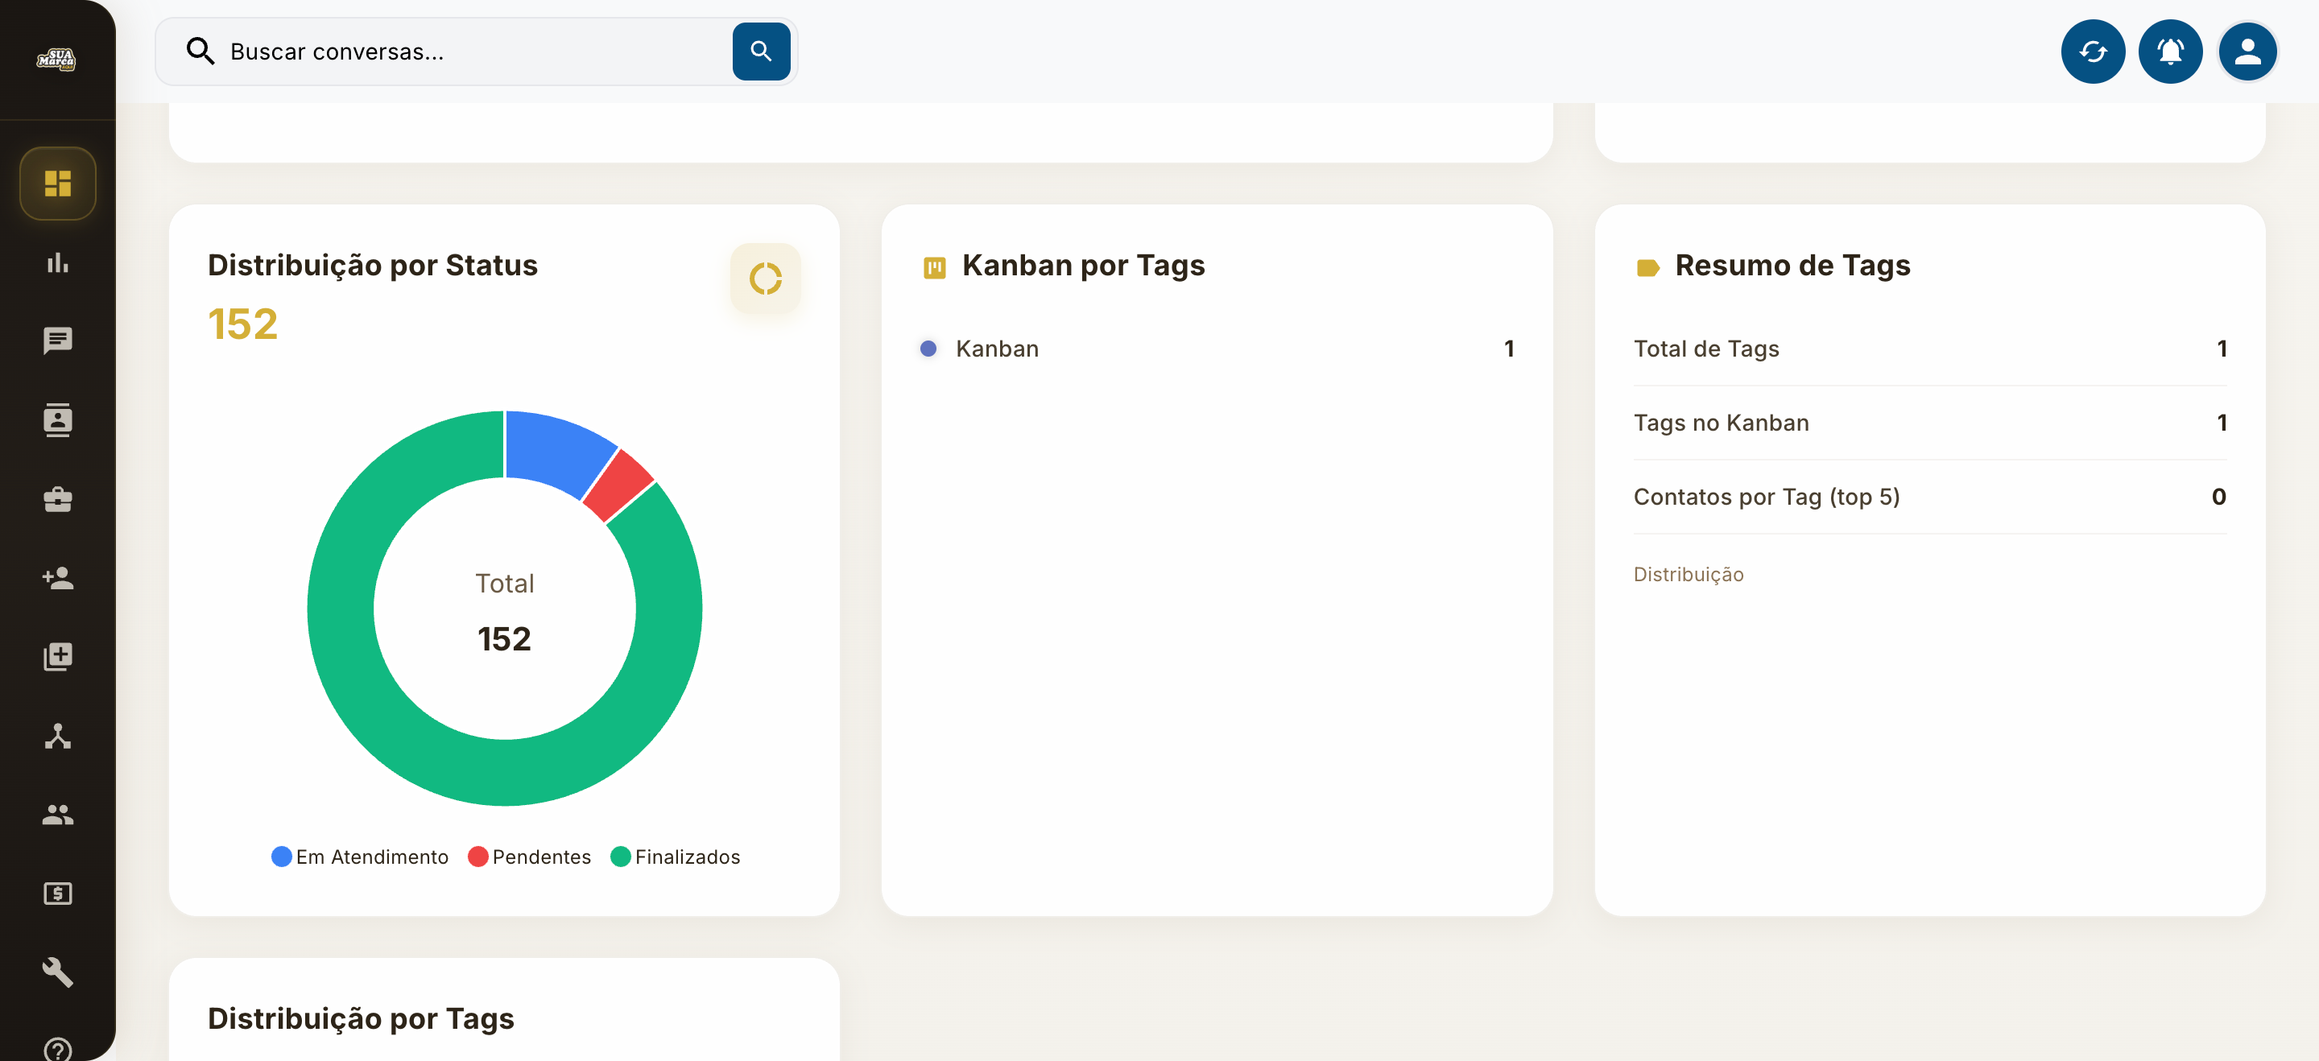Click the refresh sync button in header

coord(2093,52)
